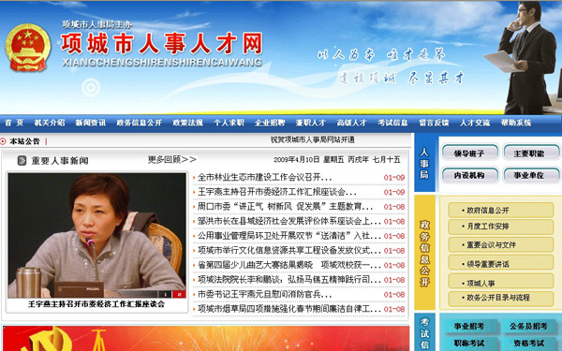The width and height of the screenshot is (562, 351).
Task: Open the 内设机构 button
Action: tap(469, 175)
